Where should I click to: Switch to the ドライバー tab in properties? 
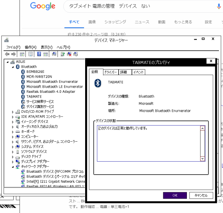pos(110,72)
